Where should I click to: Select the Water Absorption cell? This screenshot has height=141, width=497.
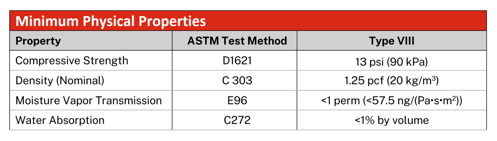click(60, 121)
